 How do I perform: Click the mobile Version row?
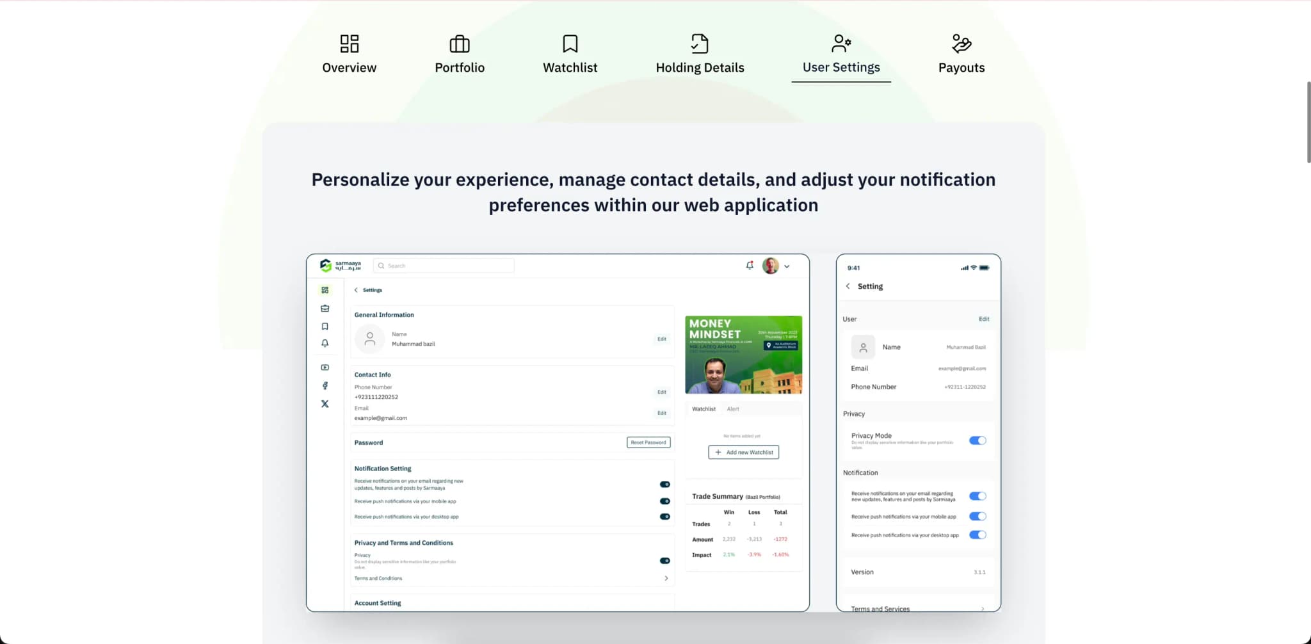pyautogui.click(x=918, y=572)
